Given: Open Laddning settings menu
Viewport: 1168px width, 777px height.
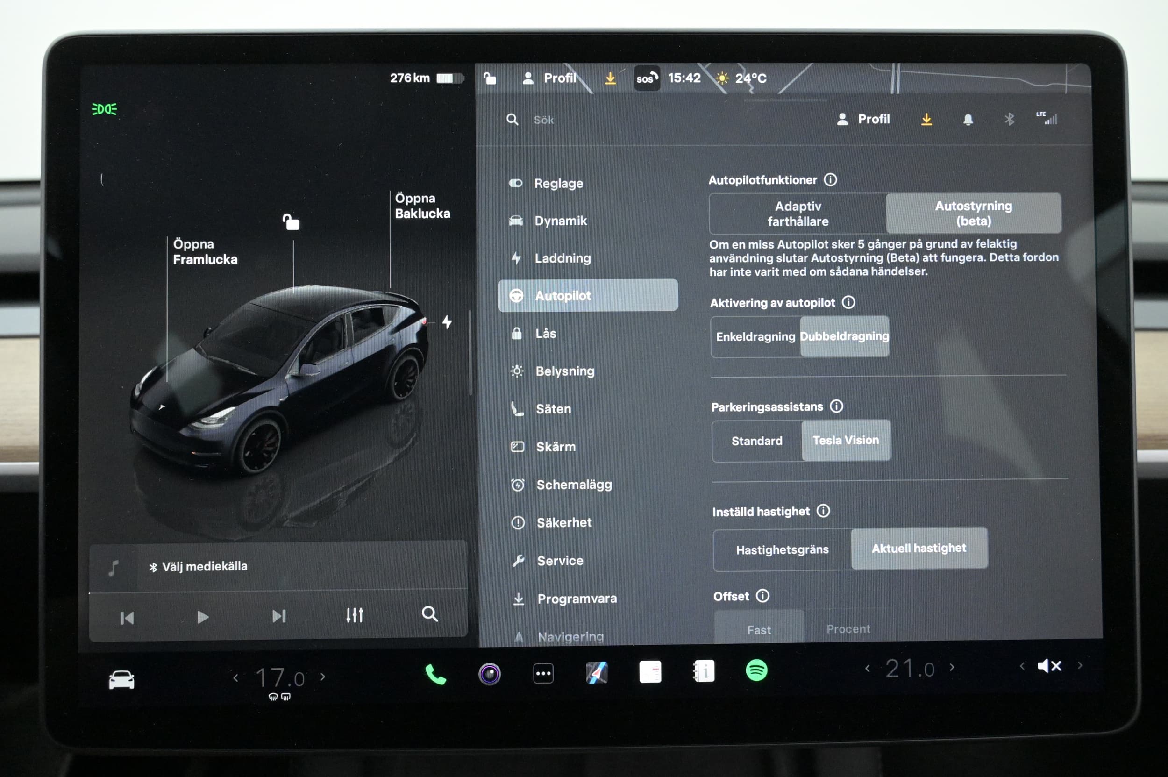Looking at the screenshot, I should (588, 258).
